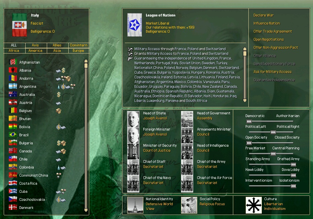This screenshot has height=219, width=313.
Task: Adjust the Democratic–Authoritarian slider handle
Action: 249,121
